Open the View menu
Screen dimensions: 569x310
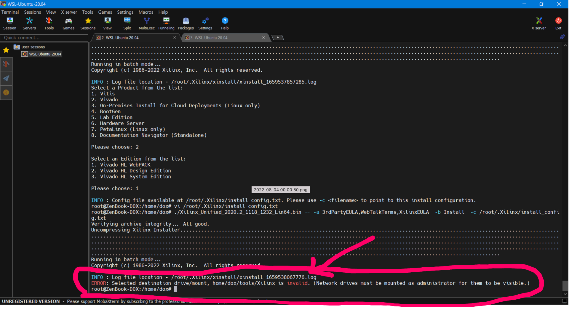point(51,12)
